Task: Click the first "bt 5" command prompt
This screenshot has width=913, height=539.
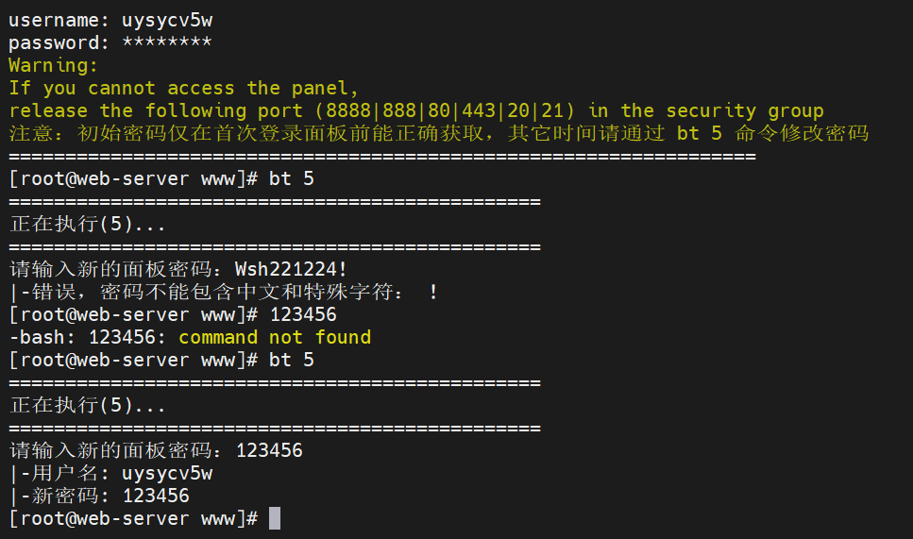Action: pos(292,178)
